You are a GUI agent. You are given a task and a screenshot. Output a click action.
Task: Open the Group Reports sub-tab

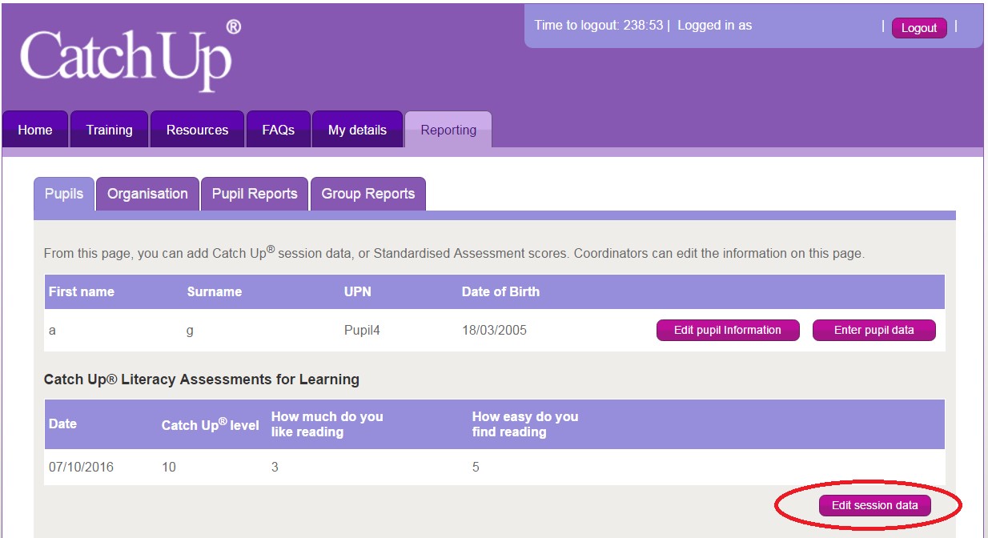tap(368, 194)
